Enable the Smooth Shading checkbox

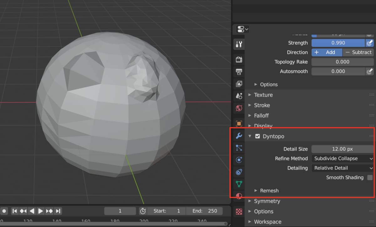[370, 178]
